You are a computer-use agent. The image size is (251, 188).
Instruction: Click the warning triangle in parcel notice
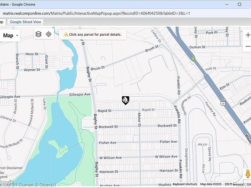(66, 34)
